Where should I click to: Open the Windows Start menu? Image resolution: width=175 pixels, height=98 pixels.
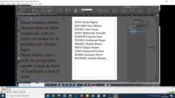pos(3,96)
